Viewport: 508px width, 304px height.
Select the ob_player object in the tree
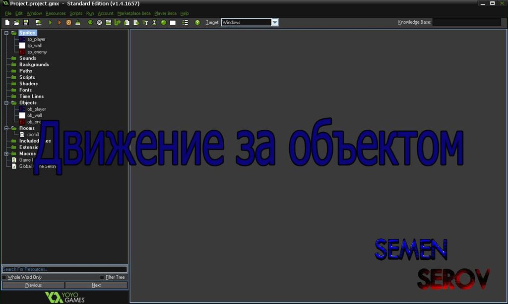[x=36, y=109]
